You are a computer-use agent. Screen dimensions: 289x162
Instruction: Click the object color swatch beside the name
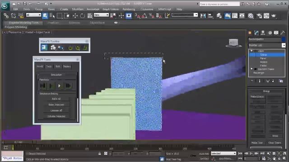click(x=284, y=39)
